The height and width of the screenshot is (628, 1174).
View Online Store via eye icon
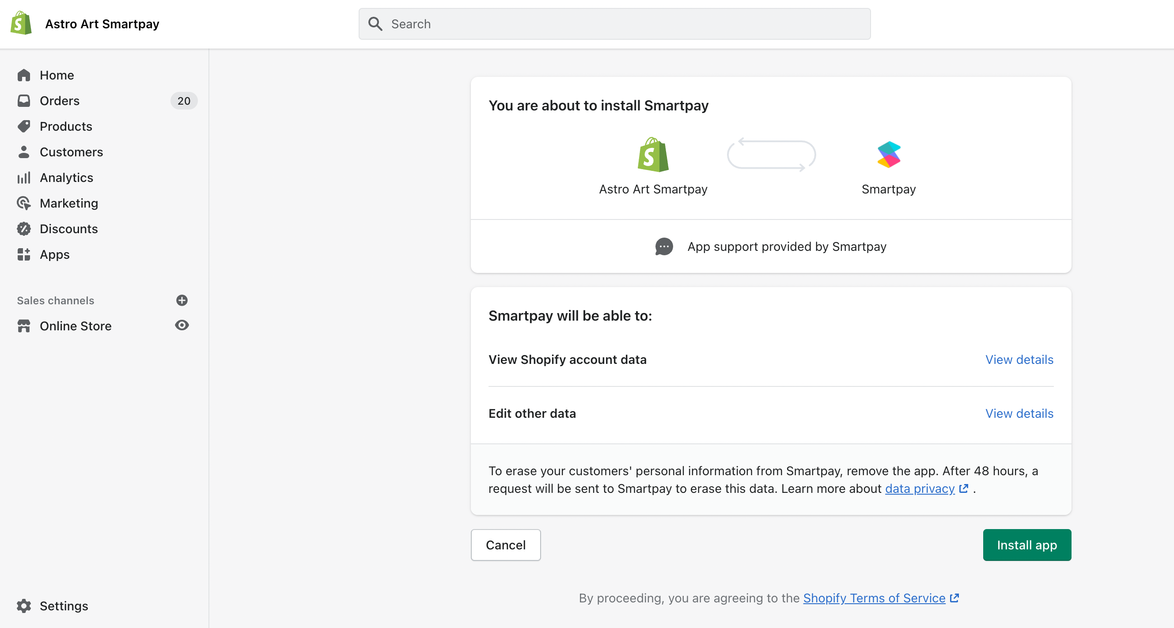182,325
